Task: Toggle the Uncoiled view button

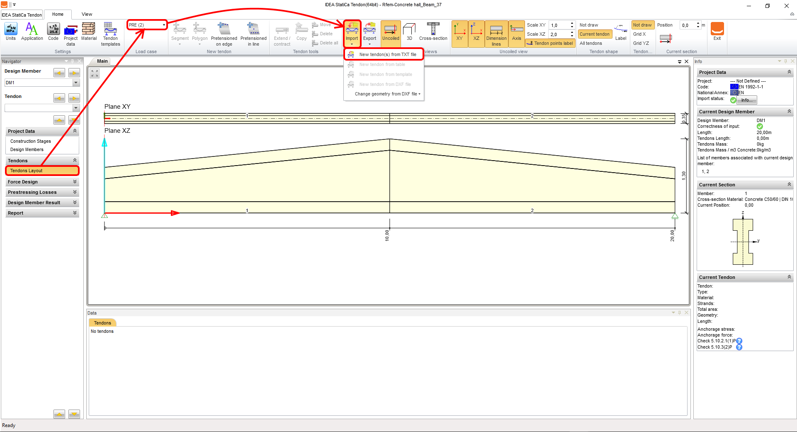Action: click(x=391, y=32)
